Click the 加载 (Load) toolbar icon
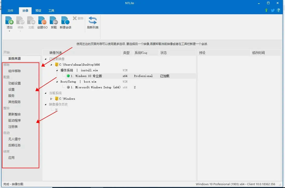 pos(31,20)
